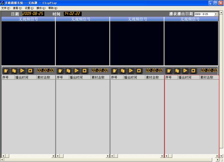Image resolution: width=224 pixels, height=162 pixels.
Task: Open the 设置 menu
Action: 29,8
